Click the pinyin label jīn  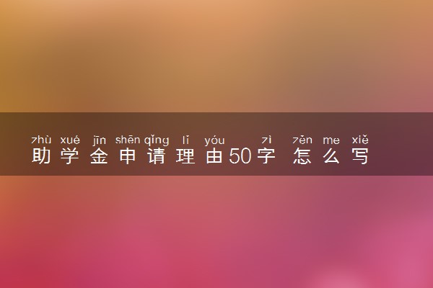pos(99,140)
